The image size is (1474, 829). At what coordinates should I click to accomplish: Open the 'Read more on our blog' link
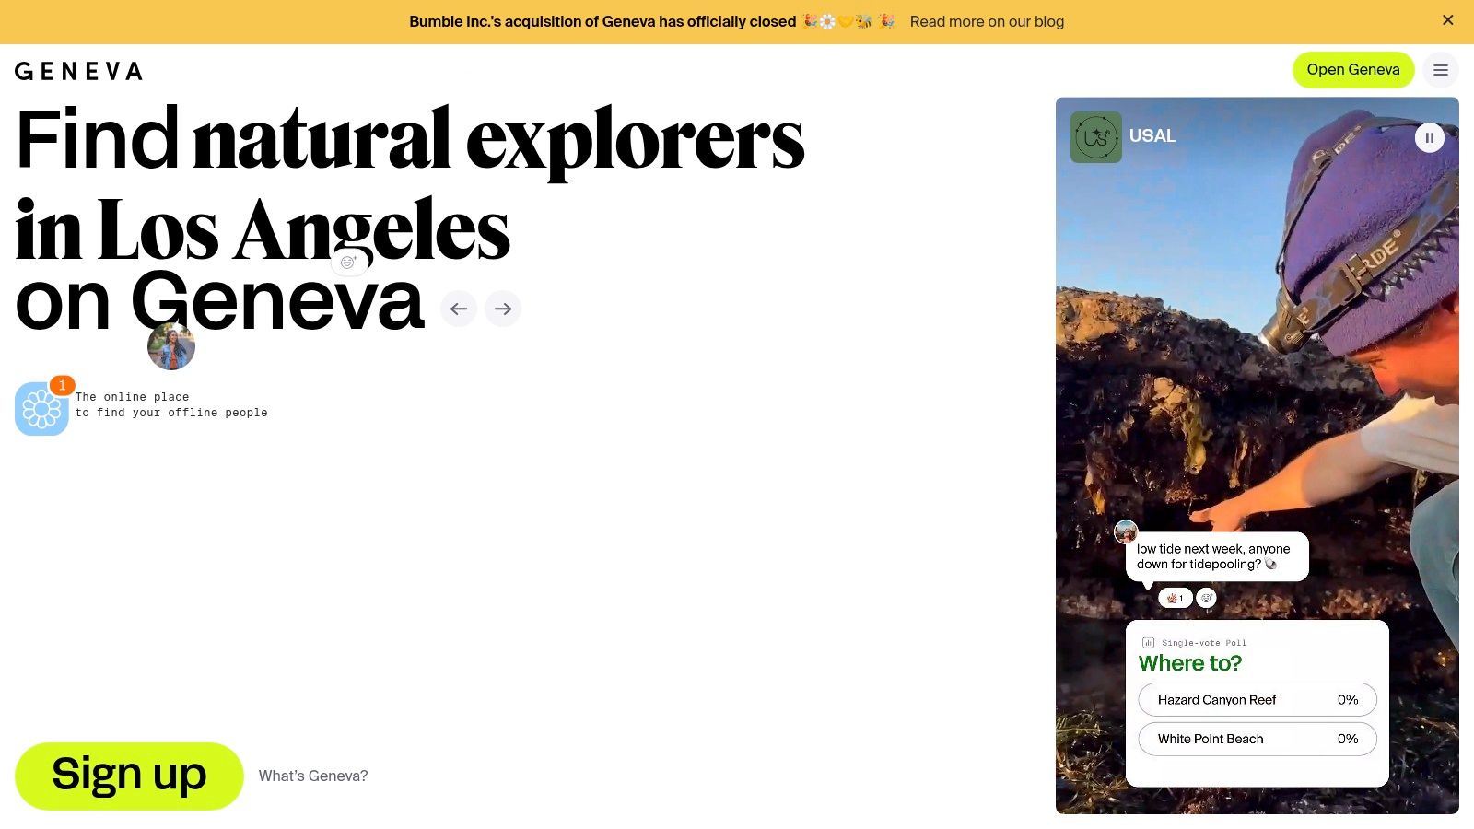987,21
